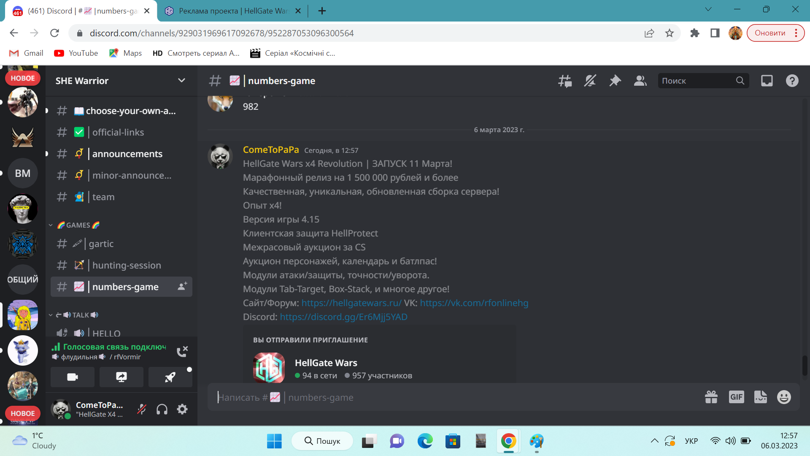
Task: Expand SHE Warrior server dropdown
Action: click(181, 81)
